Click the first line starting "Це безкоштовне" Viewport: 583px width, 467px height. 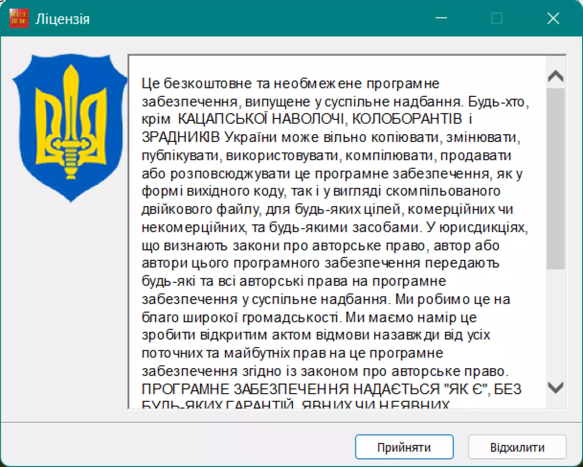(290, 84)
